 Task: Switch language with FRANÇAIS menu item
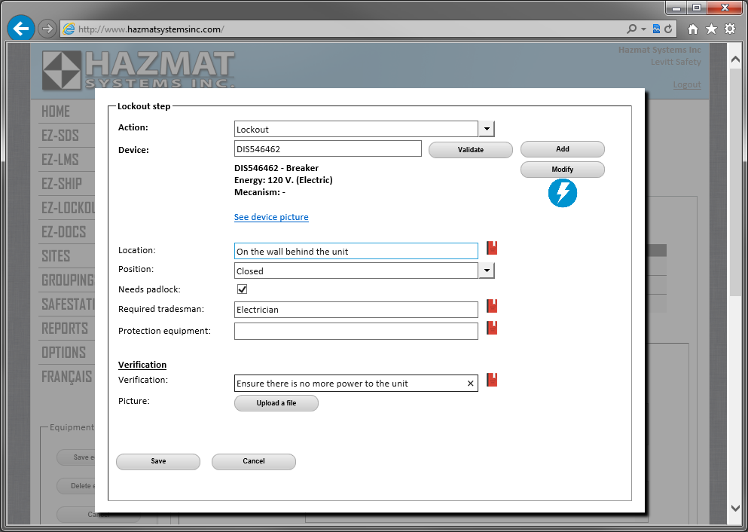67,377
